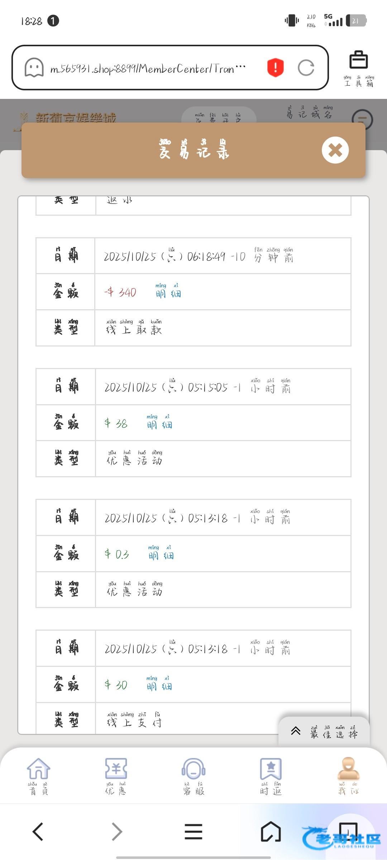Go to the browser home page
This screenshot has height=860, width=387.
[271, 831]
